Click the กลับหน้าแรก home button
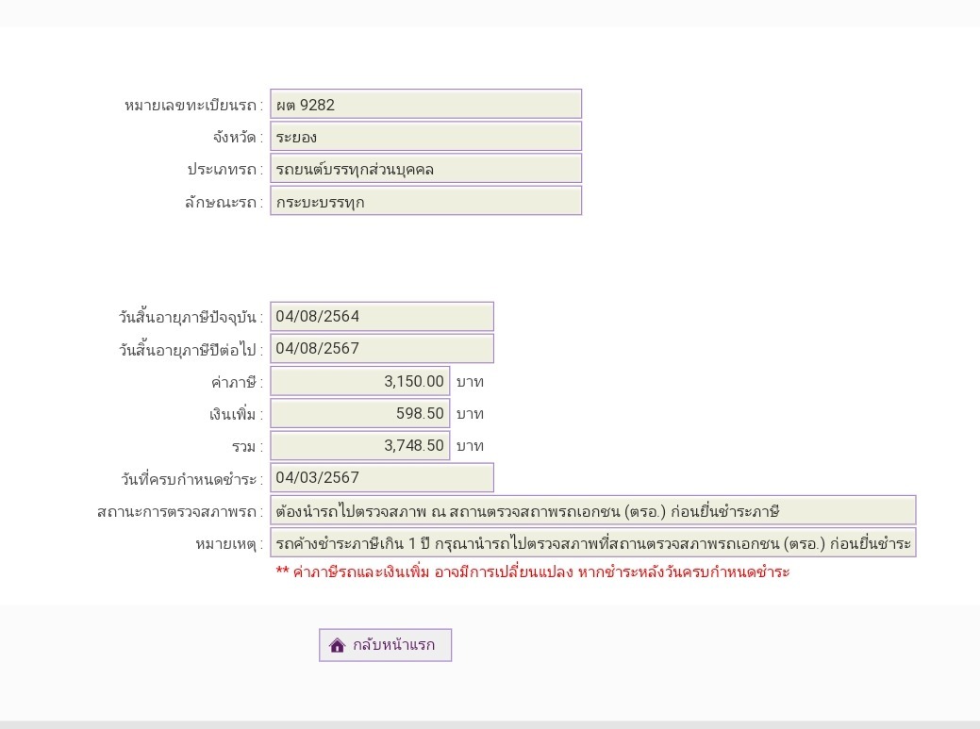This screenshot has height=729, width=980. [x=385, y=645]
